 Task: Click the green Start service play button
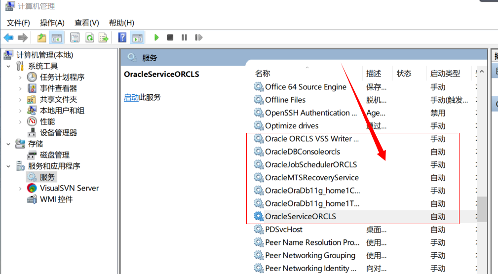tap(156, 38)
